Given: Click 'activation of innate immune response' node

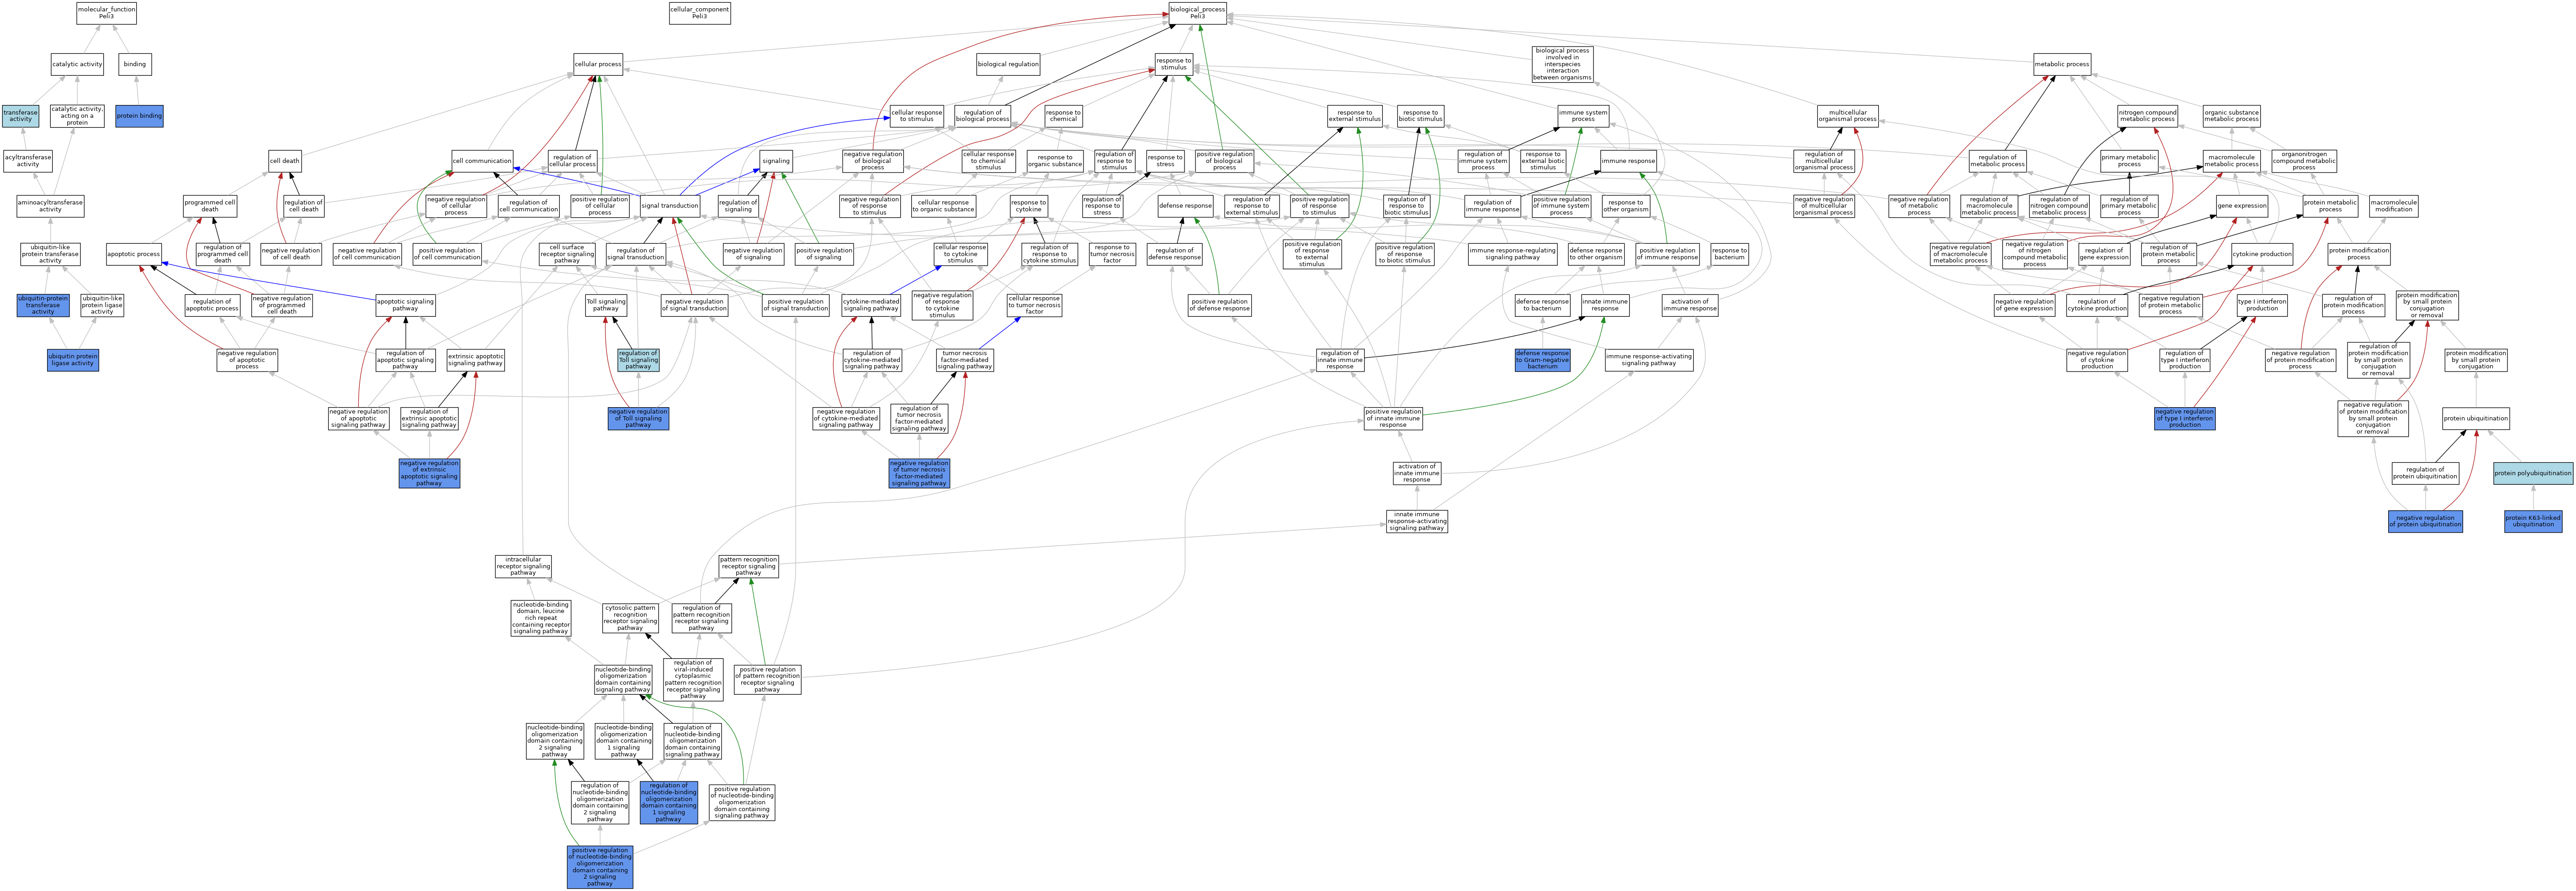Looking at the screenshot, I should point(1416,473).
